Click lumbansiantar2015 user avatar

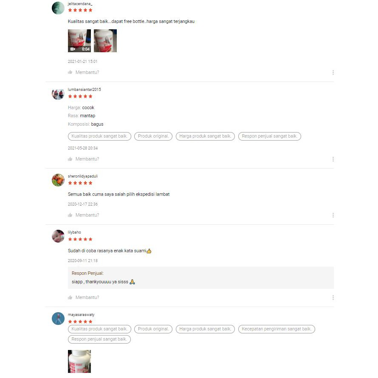(x=58, y=94)
